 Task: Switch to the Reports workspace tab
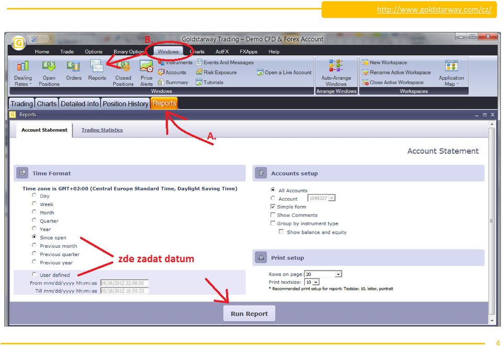164,103
